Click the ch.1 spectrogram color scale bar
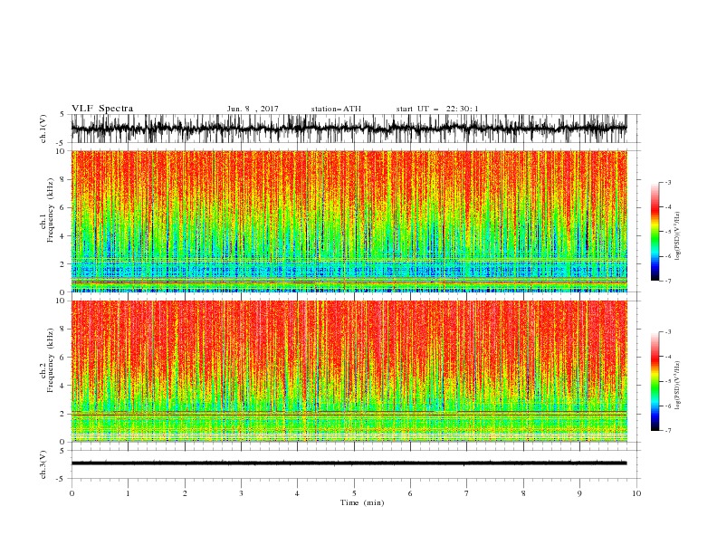This screenshot has height=554, width=717. (655, 232)
